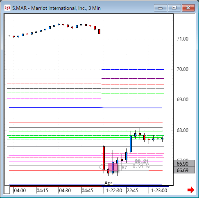Click the $0.21 measurement label
199x198 pixels.
pos(142,161)
